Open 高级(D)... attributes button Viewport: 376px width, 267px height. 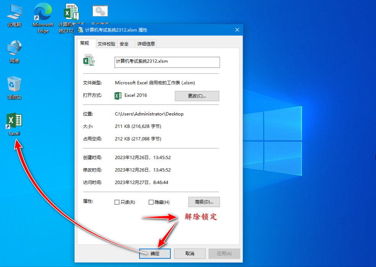click(x=204, y=202)
